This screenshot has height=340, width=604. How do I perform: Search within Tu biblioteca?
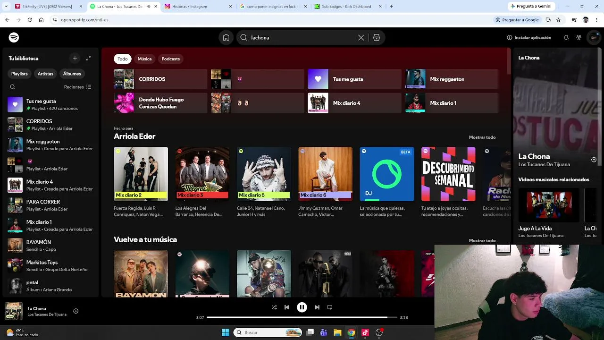13,87
